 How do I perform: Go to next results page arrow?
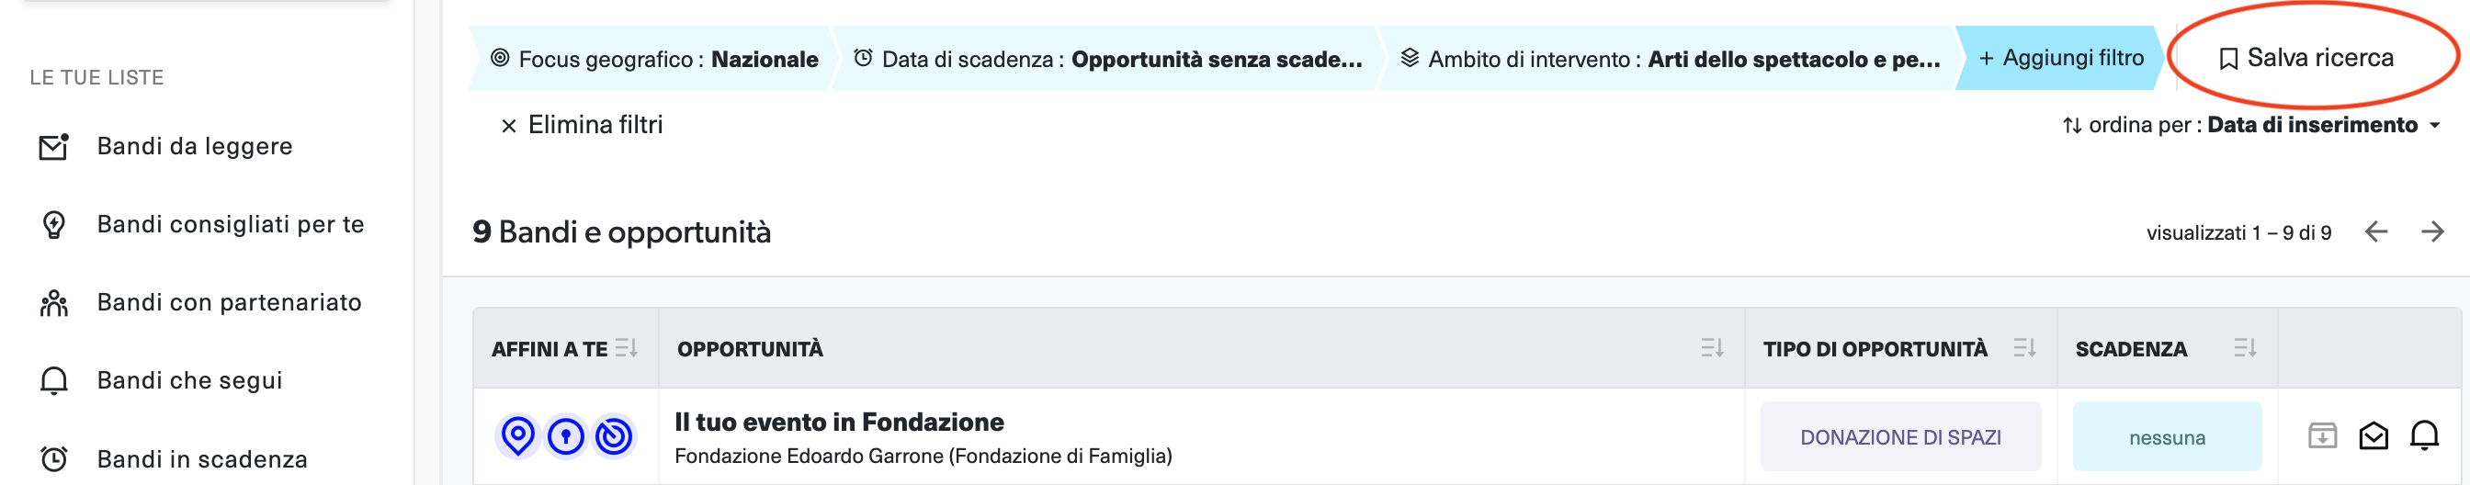click(x=2432, y=232)
